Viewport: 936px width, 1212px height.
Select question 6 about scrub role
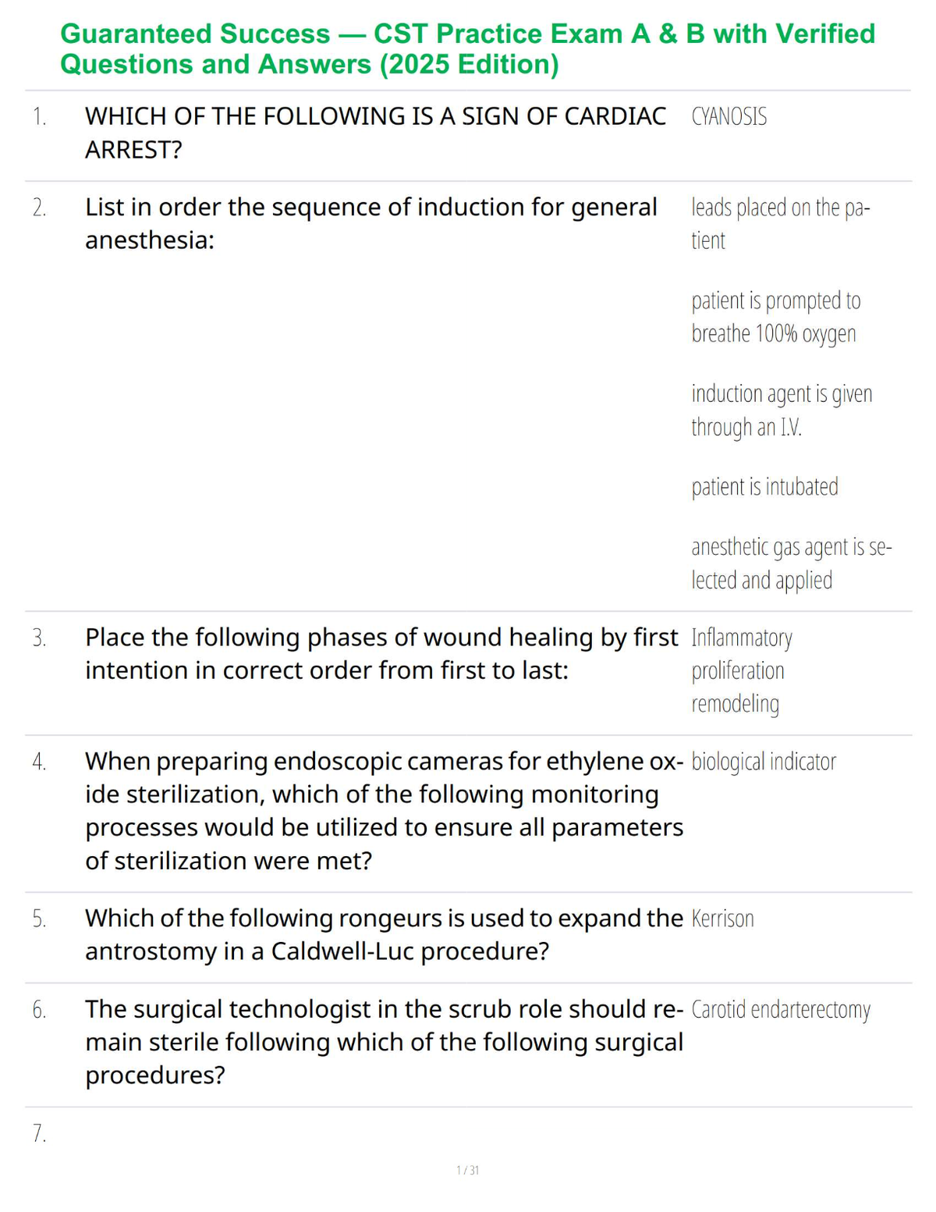[x=385, y=1042]
